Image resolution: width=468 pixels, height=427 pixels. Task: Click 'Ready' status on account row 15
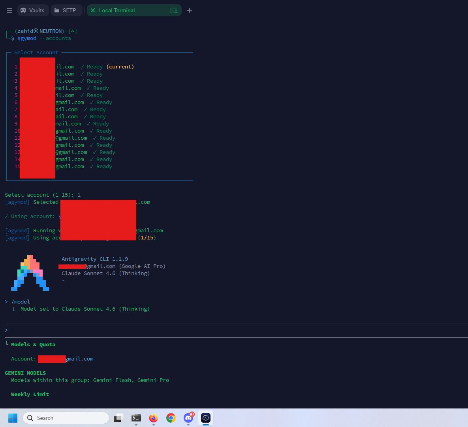click(x=104, y=167)
